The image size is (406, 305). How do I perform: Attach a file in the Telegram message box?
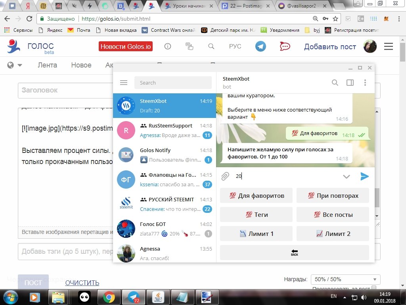(x=225, y=176)
